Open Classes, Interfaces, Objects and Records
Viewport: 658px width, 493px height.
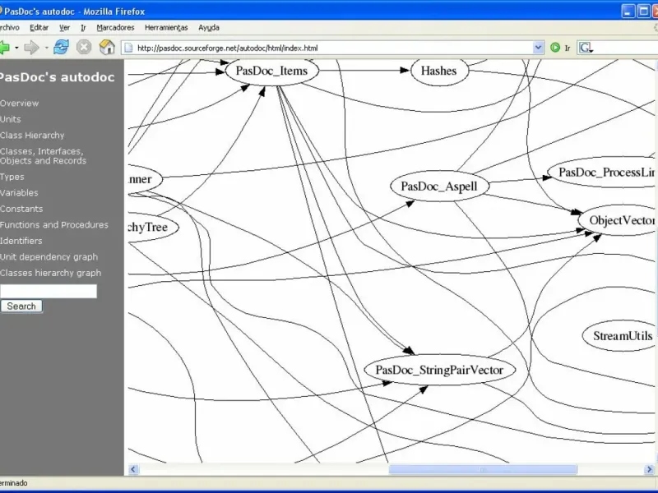pyautogui.click(x=44, y=156)
